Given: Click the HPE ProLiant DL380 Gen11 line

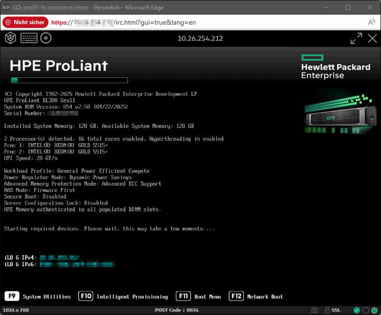Looking at the screenshot, I should (40, 100).
